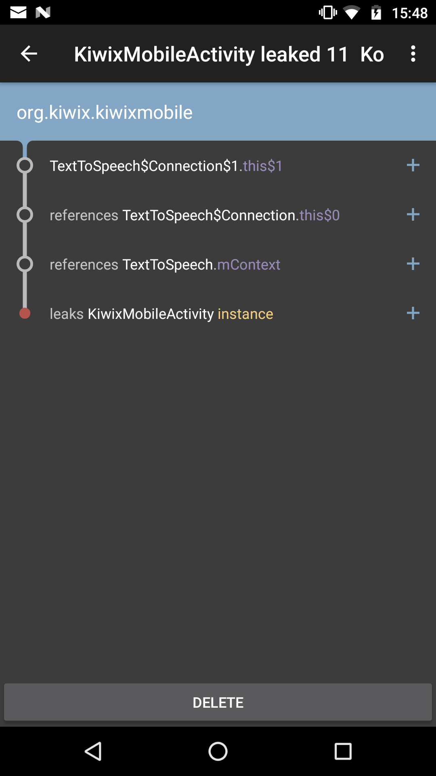Open the overflow menu with three dots
This screenshot has width=436, height=776.
(x=413, y=53)
